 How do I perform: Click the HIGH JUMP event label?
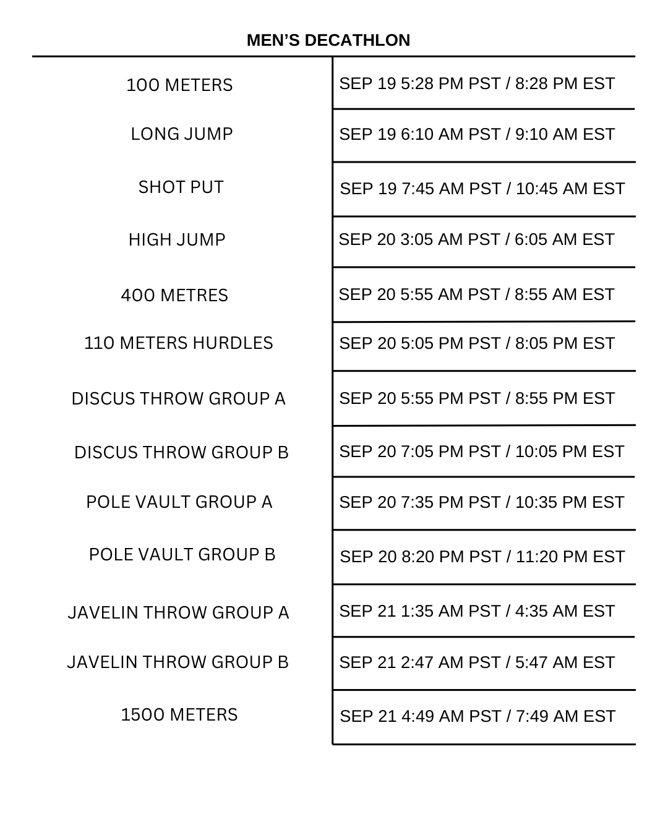[177, 240]
